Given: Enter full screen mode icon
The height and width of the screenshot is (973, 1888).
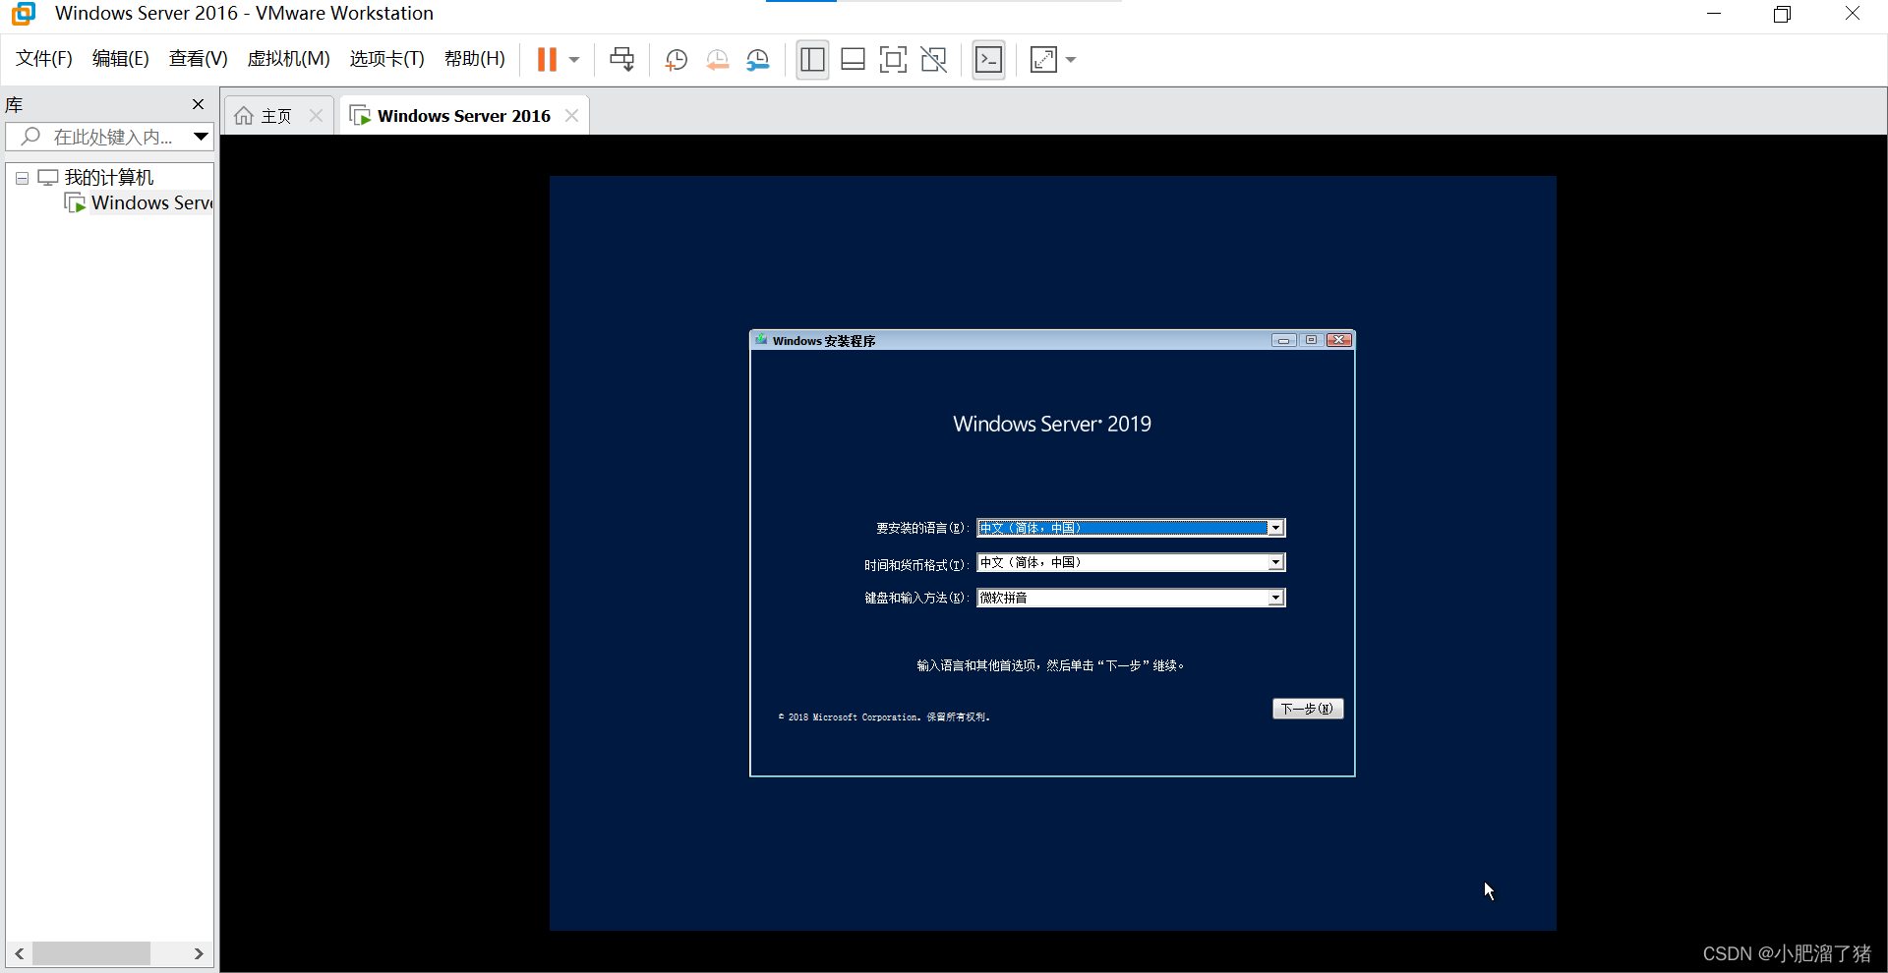Looking at the screenshot, I should coord(893,60).
